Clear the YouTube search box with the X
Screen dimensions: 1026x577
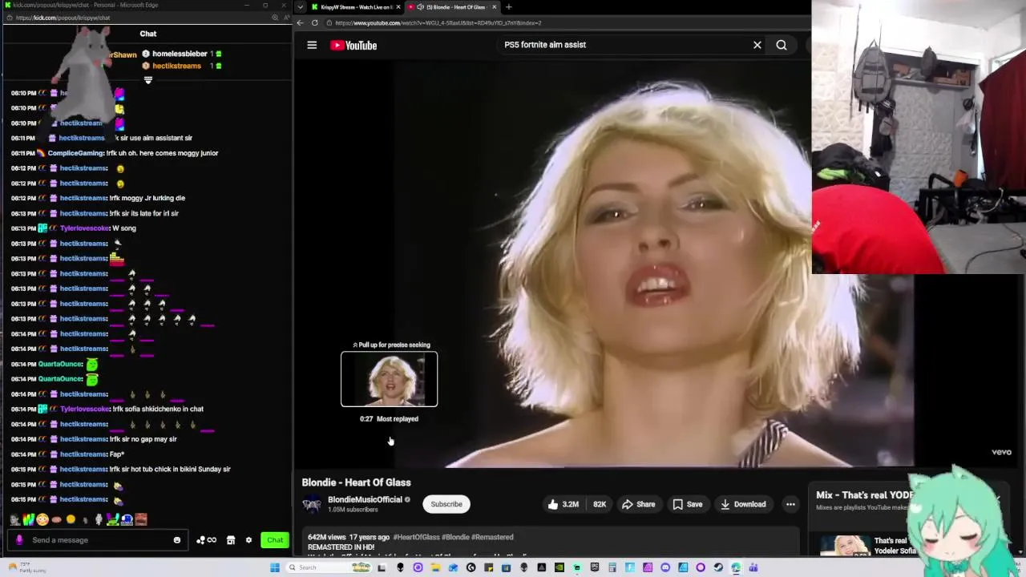click(757, 45)
